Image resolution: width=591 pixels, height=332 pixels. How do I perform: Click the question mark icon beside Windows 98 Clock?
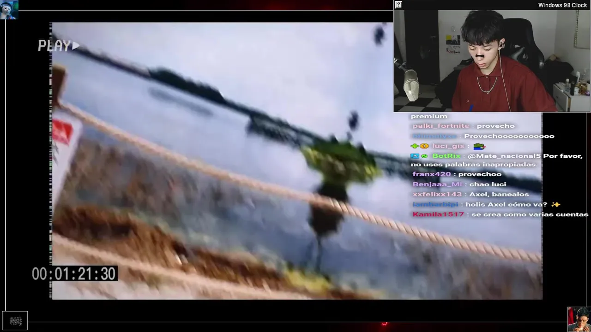point(398,5)
